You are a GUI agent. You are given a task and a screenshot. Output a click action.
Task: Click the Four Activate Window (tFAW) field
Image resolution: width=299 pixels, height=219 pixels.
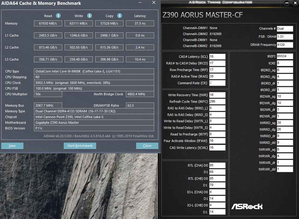point(217,141)
